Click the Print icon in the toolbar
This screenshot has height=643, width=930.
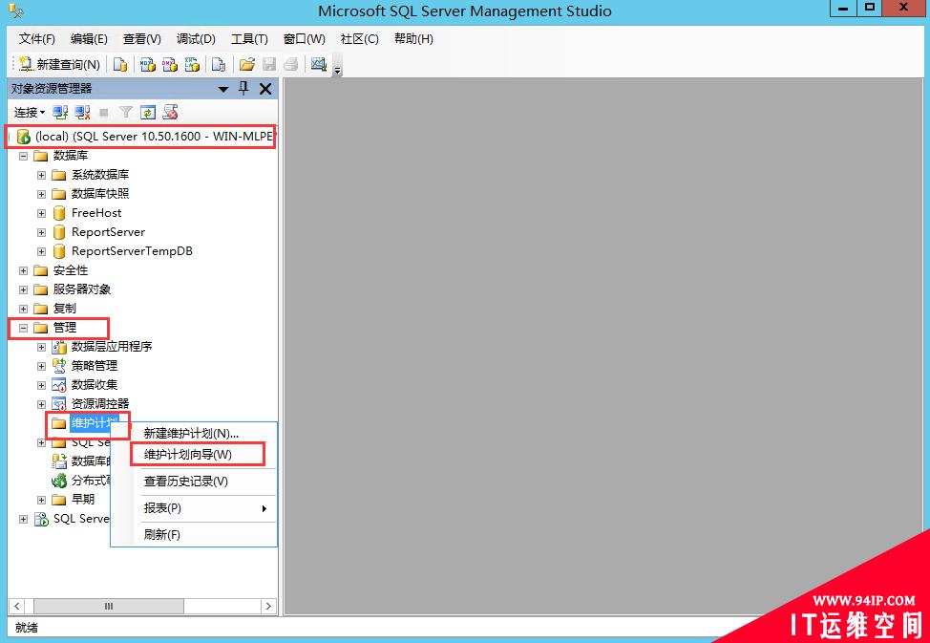click(x=290, y=64)
